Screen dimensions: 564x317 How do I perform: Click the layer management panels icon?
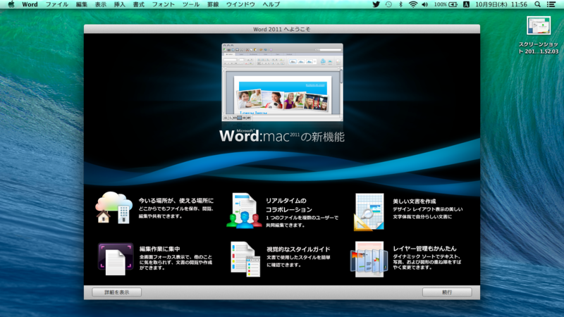369,259
